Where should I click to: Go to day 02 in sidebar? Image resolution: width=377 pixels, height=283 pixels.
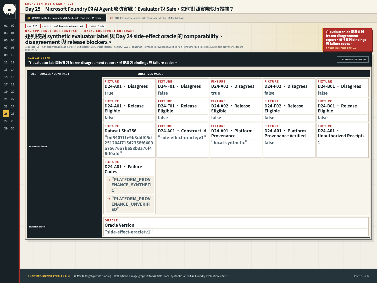coord(13,26)
